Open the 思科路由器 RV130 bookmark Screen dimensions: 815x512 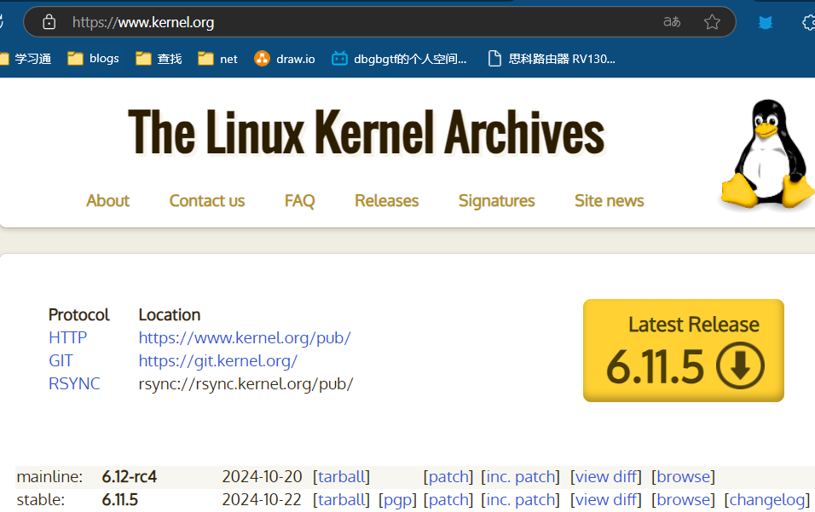point(552,59)
